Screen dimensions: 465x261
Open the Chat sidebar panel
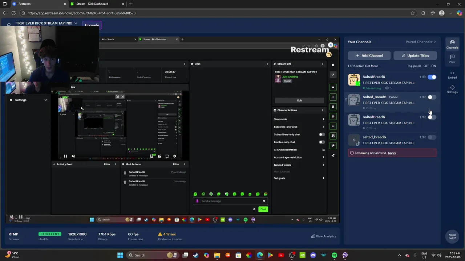[x=452, y=59]
